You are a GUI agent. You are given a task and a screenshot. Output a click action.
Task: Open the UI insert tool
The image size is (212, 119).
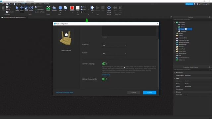pyautogui.click(x=65, y=9)
